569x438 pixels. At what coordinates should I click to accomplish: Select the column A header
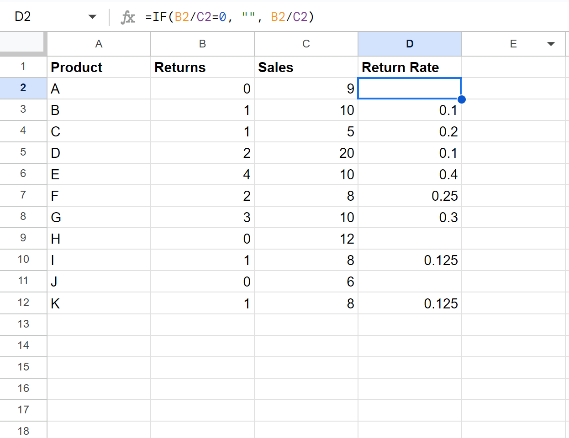[99, 44]
